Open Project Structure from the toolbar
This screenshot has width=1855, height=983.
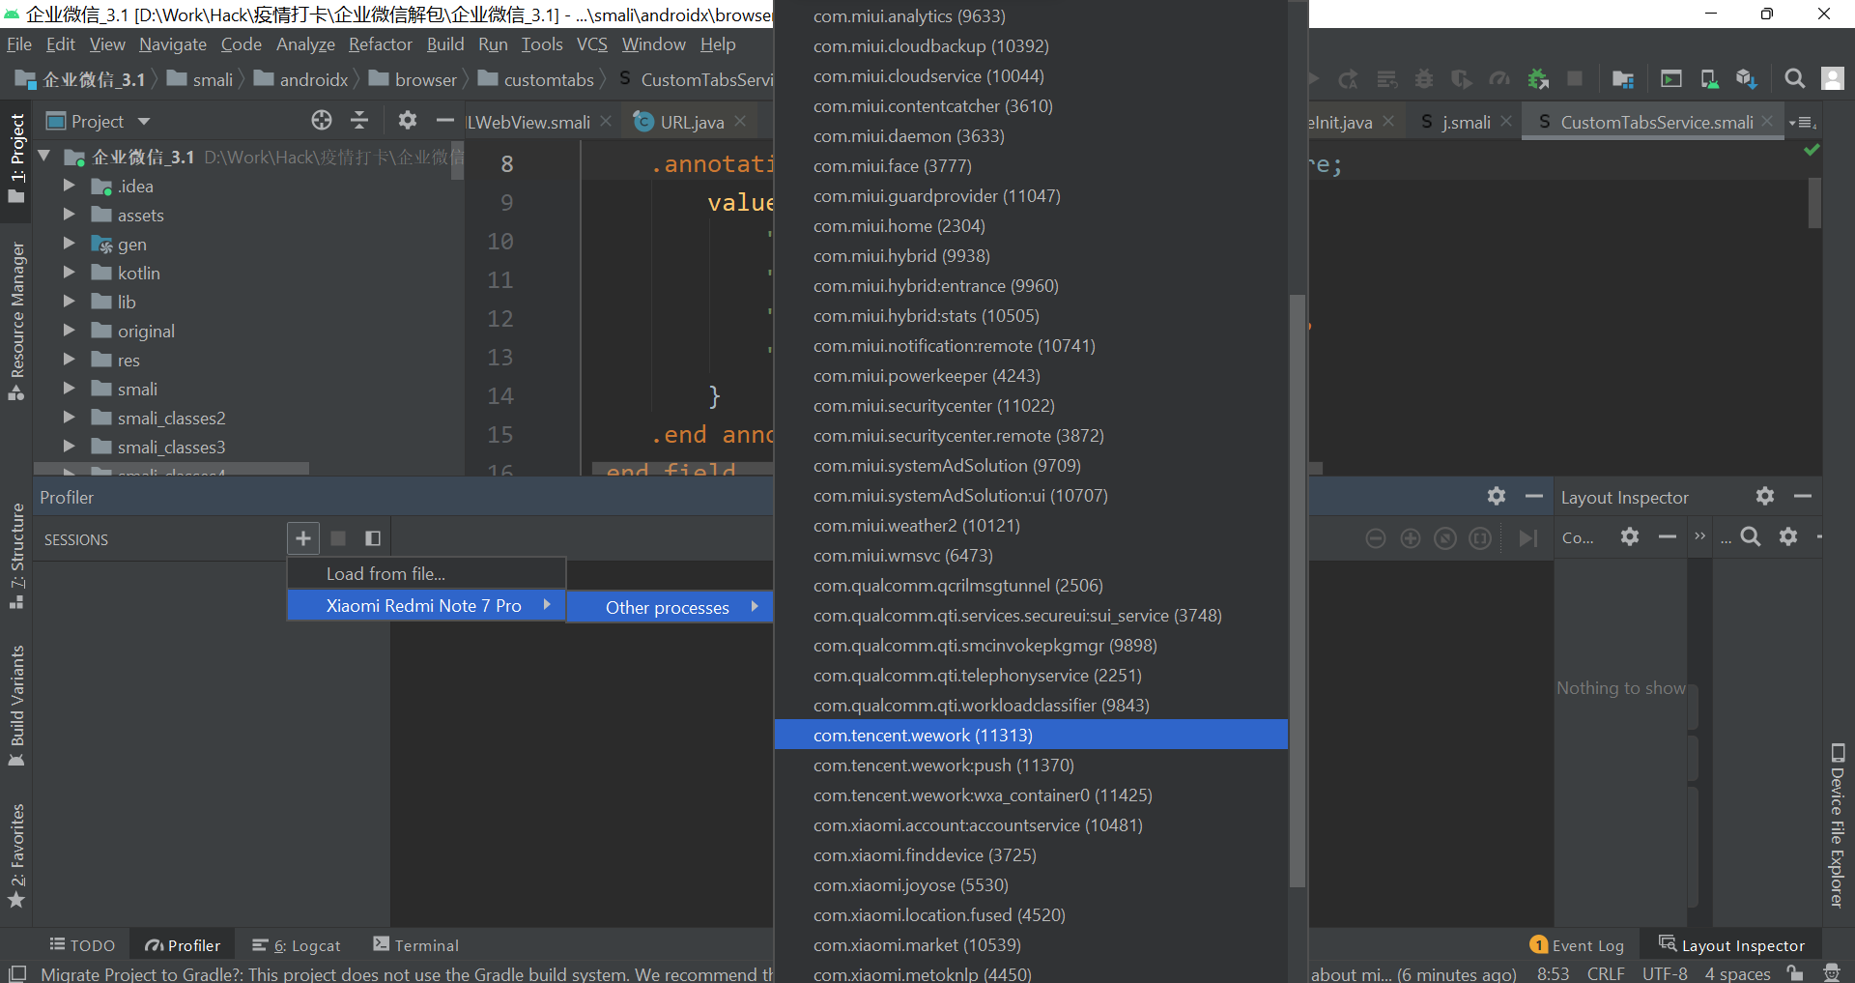(x=1623, y=79)
